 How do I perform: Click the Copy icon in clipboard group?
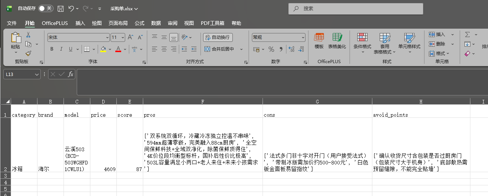tap(28, 44)
